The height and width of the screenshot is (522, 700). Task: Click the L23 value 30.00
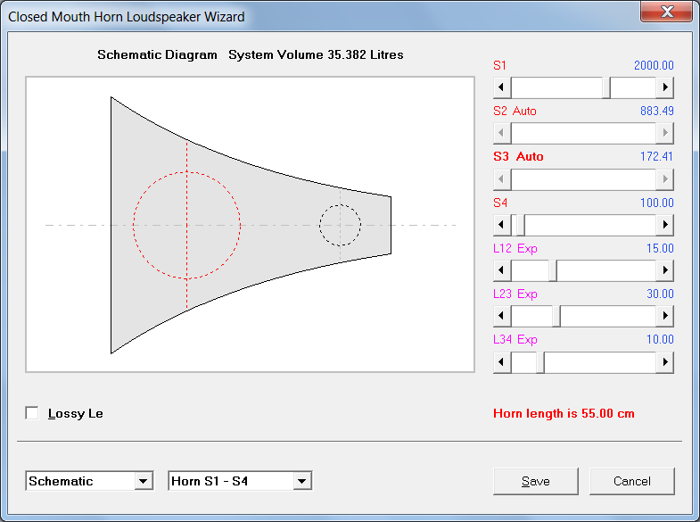click(660, 294)
